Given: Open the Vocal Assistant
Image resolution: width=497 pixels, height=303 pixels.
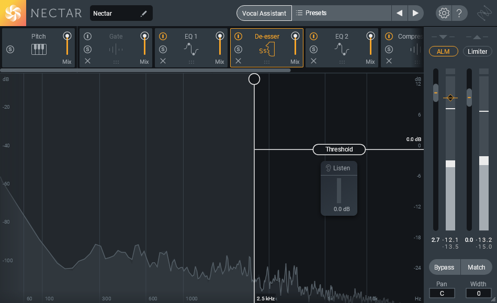Looking at the screenshot, I should click(x=264, y=13).
